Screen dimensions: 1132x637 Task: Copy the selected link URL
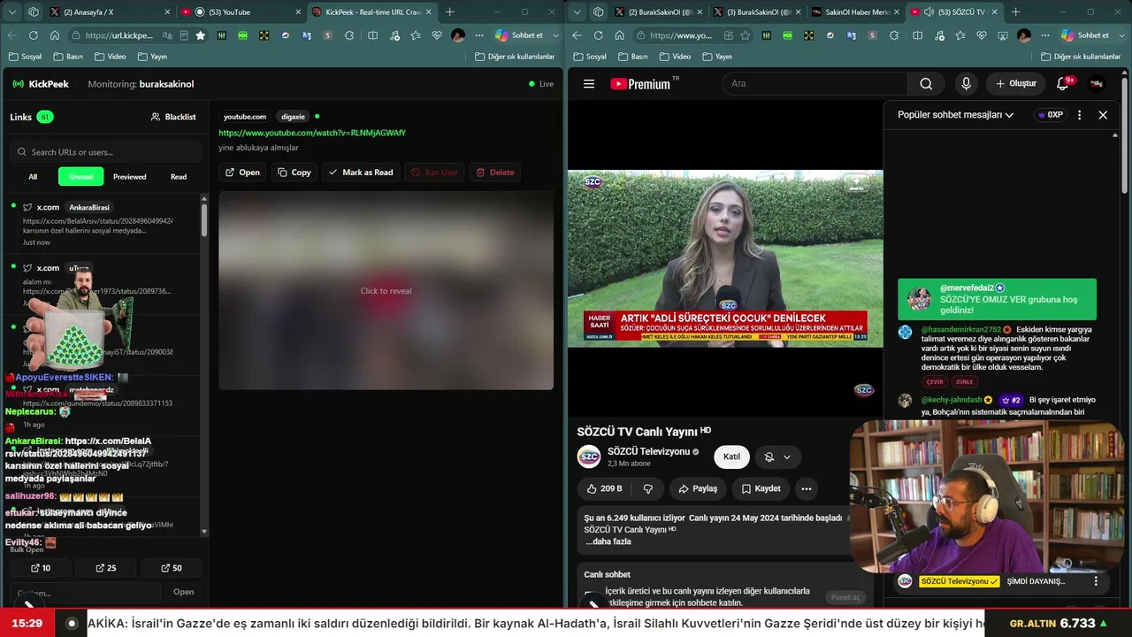click(x=294, y=173)
